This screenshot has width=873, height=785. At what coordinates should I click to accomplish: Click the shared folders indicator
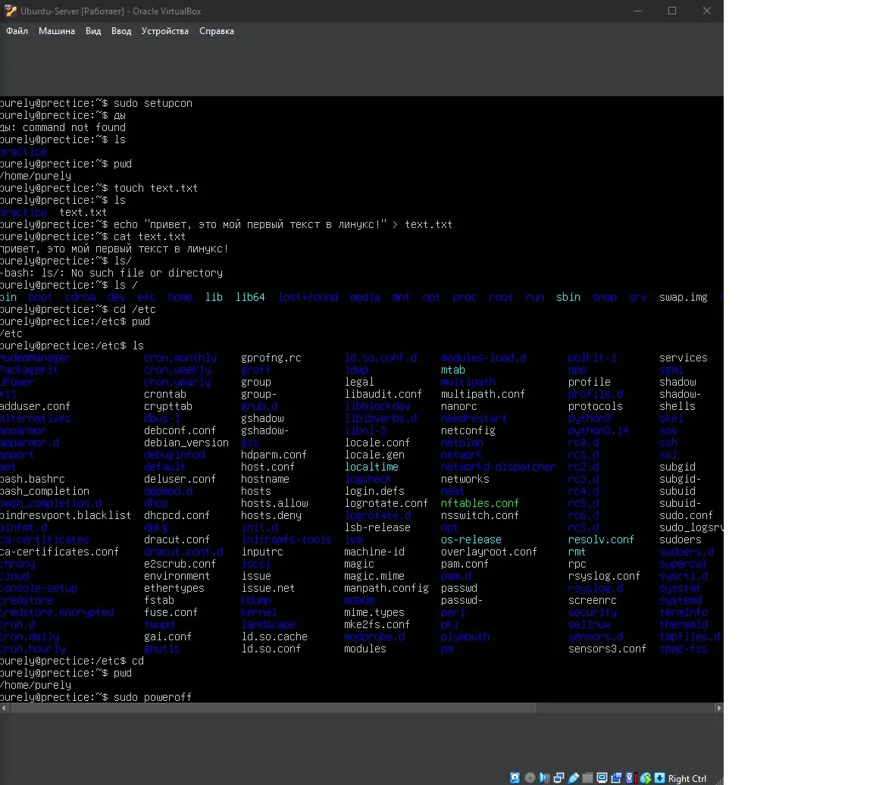coord(587,777)
